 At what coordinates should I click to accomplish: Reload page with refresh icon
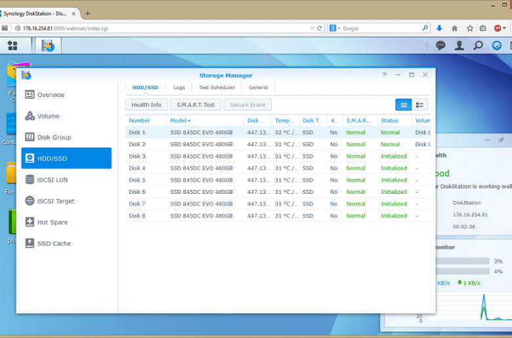coord(320,28)
